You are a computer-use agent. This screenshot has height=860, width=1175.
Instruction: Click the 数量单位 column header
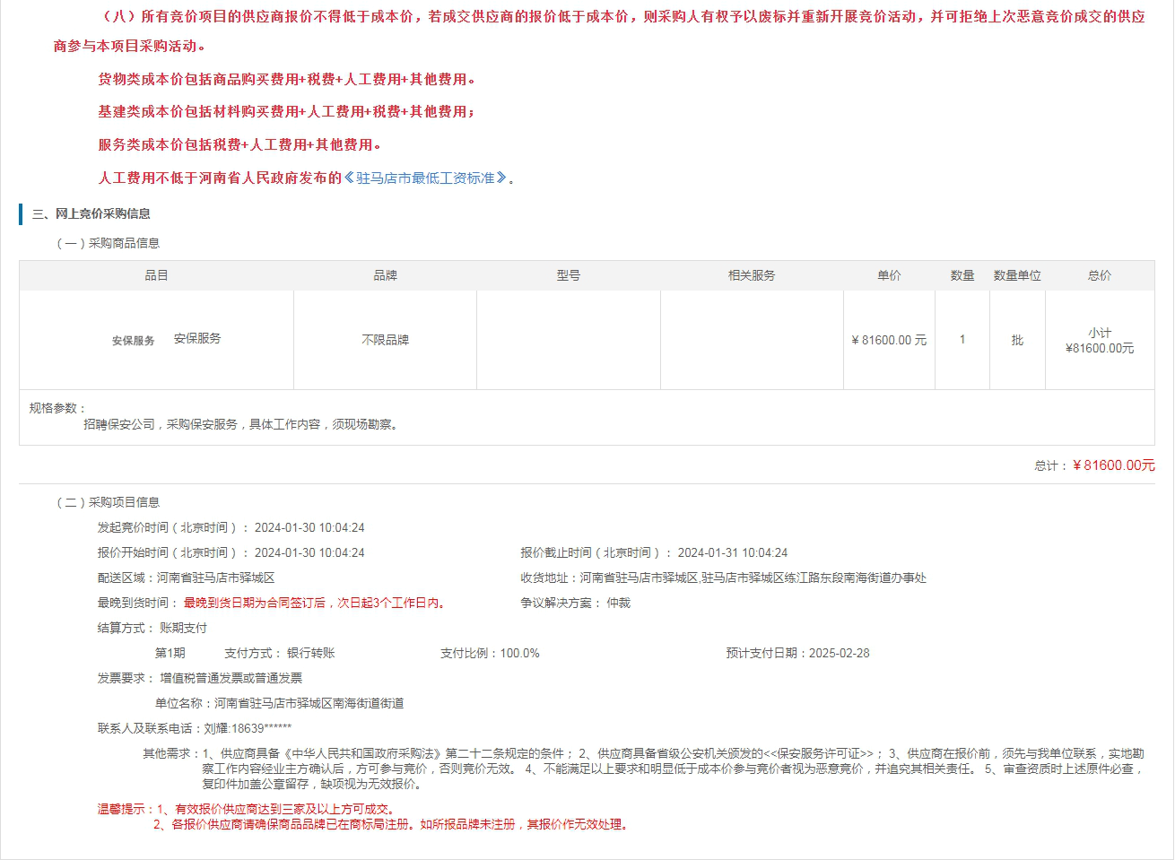(1017, 275)
